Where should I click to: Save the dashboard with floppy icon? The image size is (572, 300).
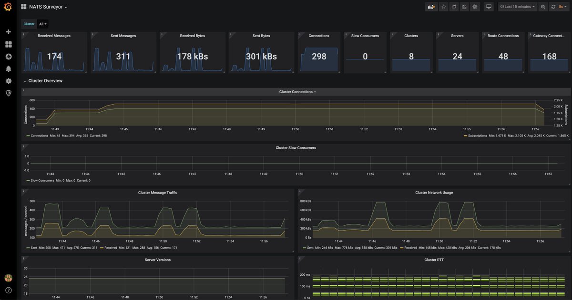click(x=464, y=7)
